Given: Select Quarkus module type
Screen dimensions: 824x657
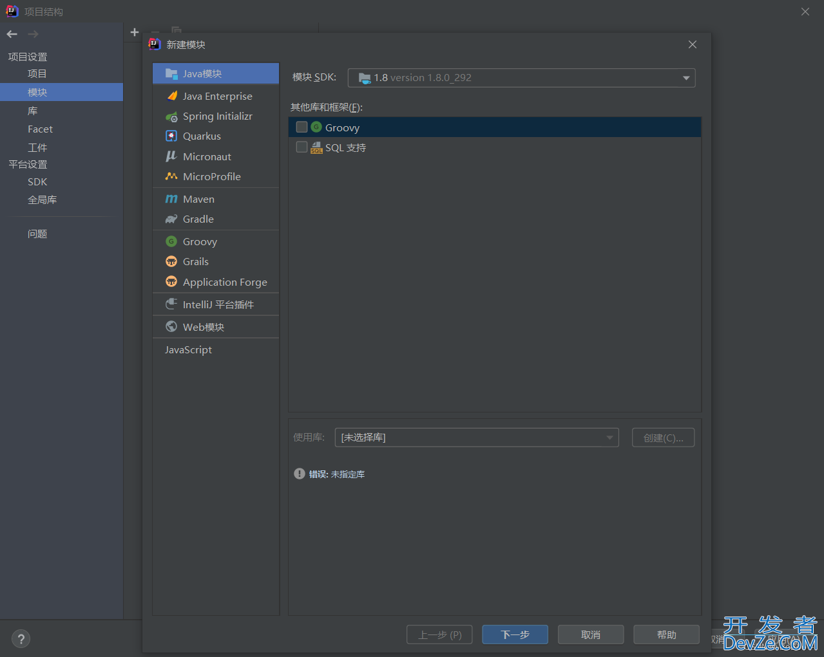Looking at the screenshot, I should 216,136.
